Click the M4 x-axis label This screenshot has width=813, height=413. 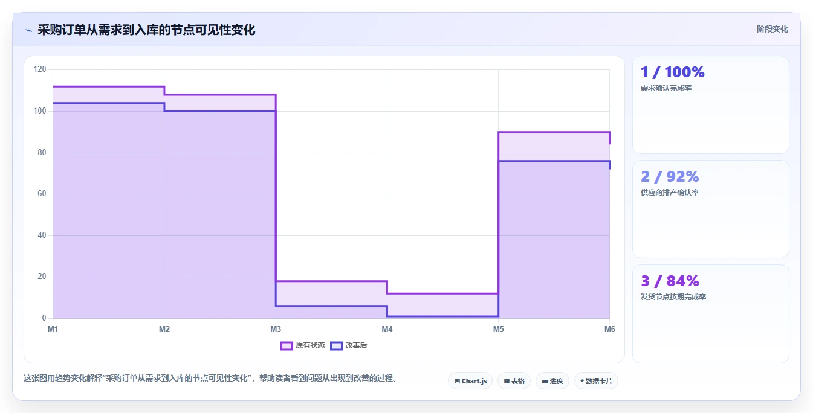click(x=387, y=329)
